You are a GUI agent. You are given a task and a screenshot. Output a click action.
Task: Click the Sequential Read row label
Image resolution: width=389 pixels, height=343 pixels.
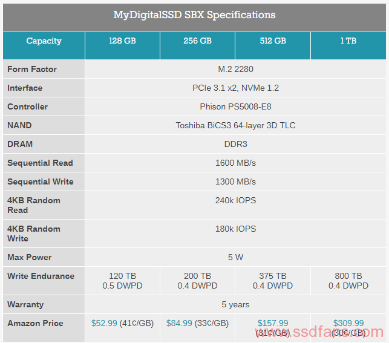point(40,163)
